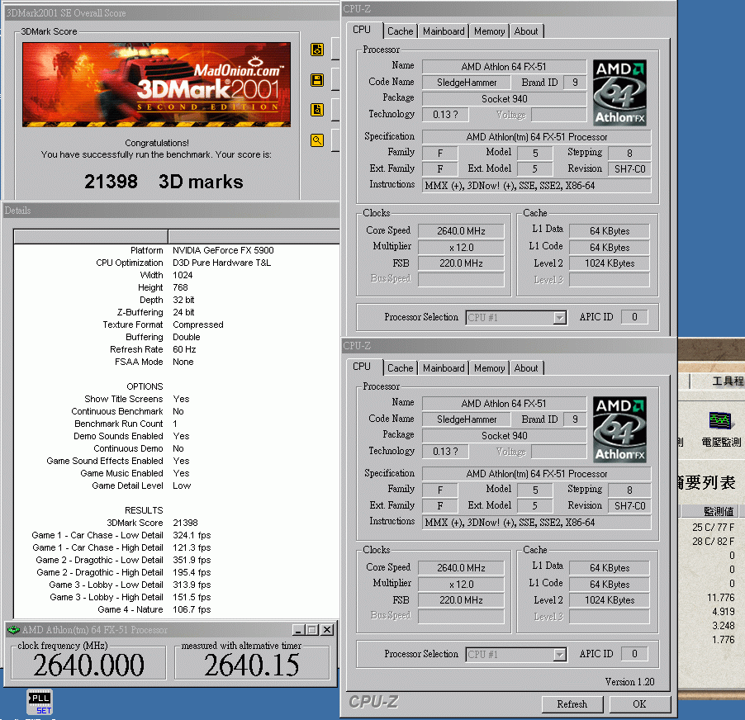Click "NVIDIA GeForce FX 5900" platform value

click(x=223, y=250)
